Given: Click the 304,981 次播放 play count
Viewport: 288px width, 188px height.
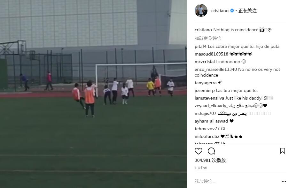Looking at the screenshot, I should pos(210,160).
